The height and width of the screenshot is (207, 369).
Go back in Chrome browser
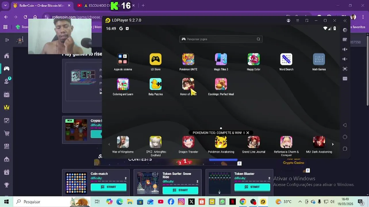(x=6, y=17)
